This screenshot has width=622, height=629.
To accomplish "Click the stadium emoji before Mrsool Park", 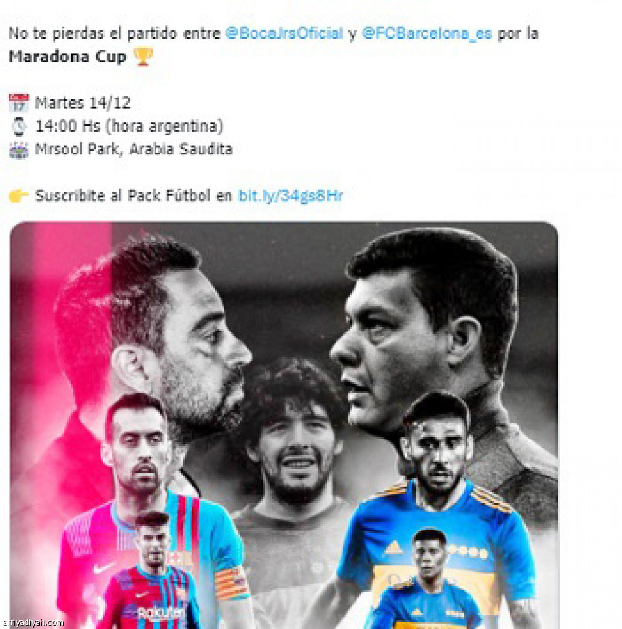I will click(x=19, y=150).
